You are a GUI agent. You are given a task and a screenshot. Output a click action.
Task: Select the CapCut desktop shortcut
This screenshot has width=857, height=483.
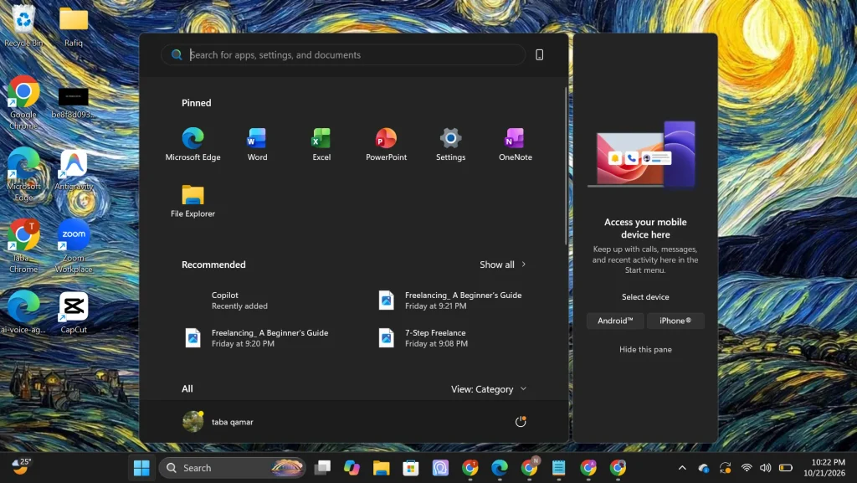[74, 312]
